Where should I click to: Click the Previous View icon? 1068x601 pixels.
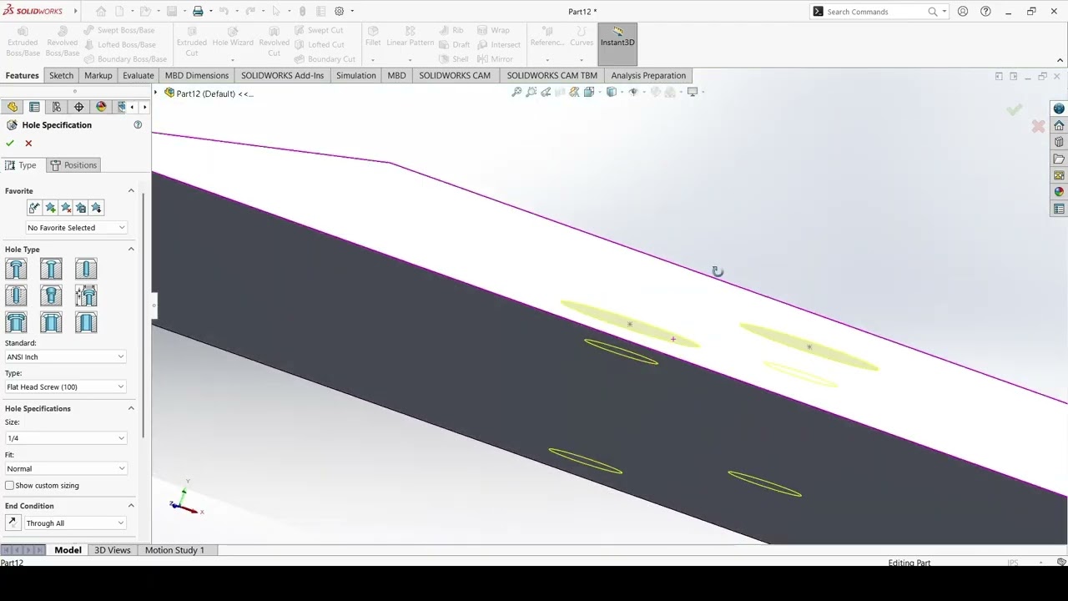point(546,92)
